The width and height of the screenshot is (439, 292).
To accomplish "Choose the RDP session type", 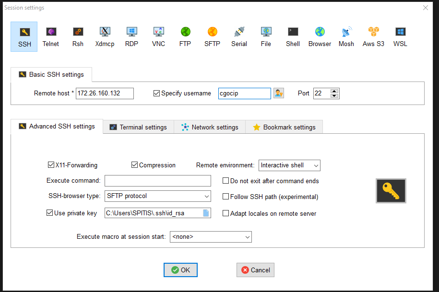I will pyautogui.click(x=131, y=36).
